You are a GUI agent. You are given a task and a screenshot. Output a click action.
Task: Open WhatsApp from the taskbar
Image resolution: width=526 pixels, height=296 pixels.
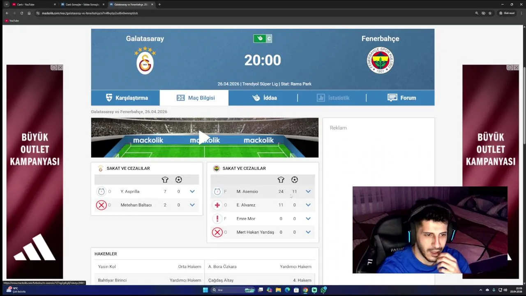point(323,290)
